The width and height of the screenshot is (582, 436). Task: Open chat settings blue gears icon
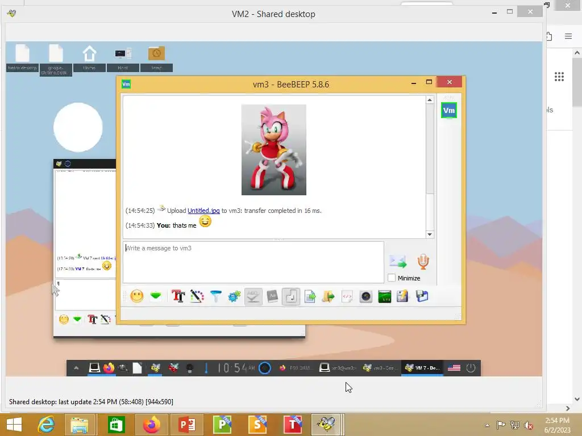[234, 296]
